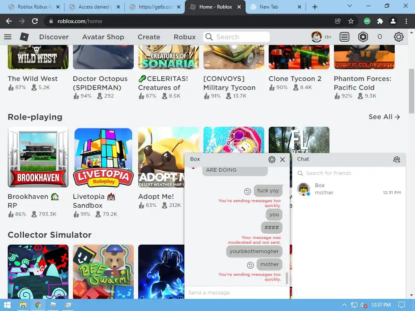Open Clone Tycoon 2 game link

tap(295, 79)
